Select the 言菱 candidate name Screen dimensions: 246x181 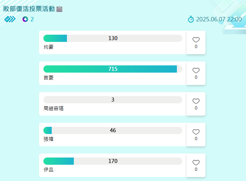coord(48,78)
